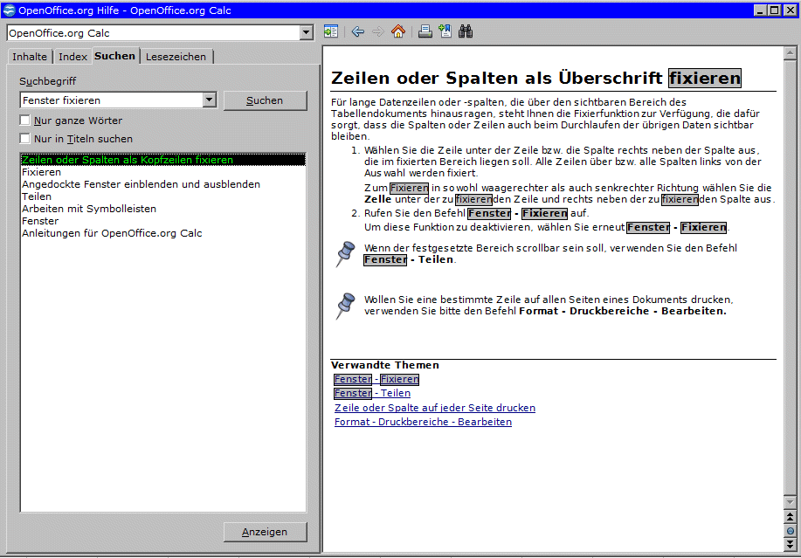The image size is (801, 558).
Task: Click the OpenOffice.org Hilfe title bar icon
Action: tap(10, 10)
